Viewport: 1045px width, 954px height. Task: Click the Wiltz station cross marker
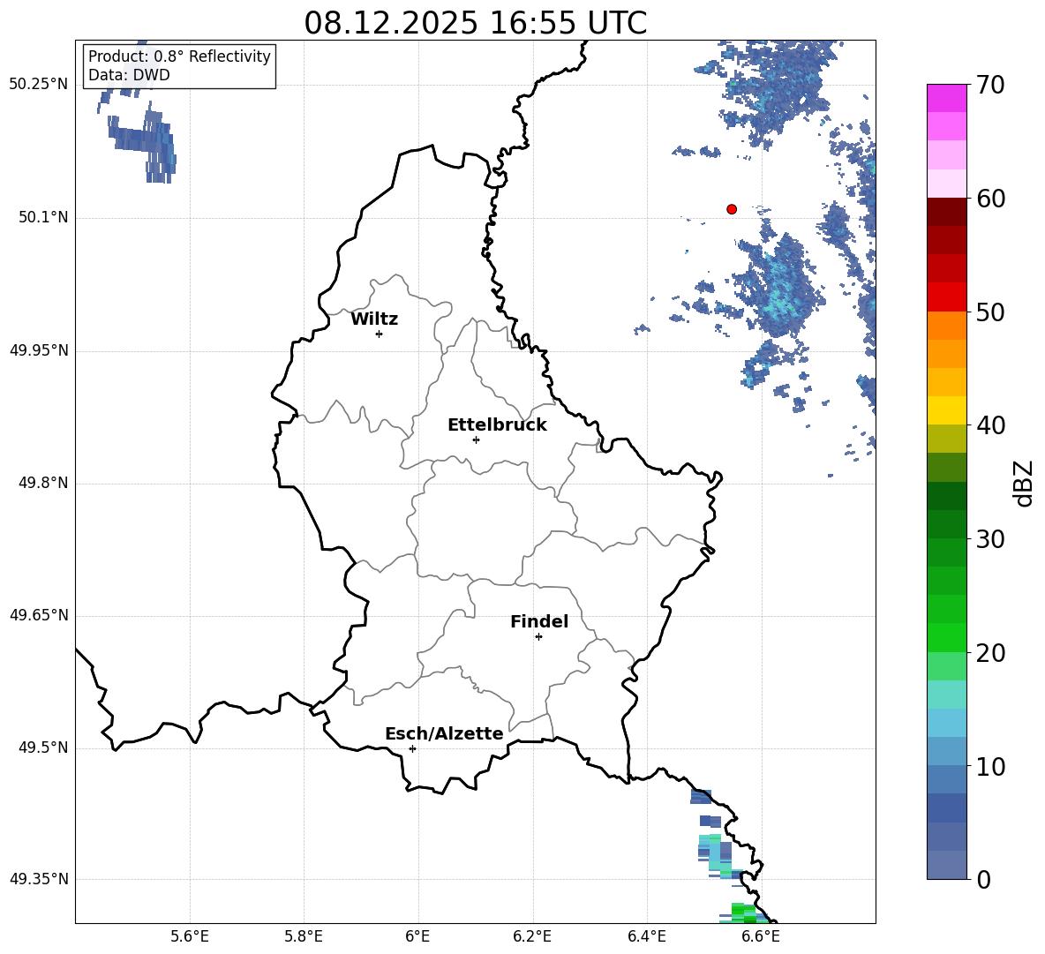tap(379, 334)
